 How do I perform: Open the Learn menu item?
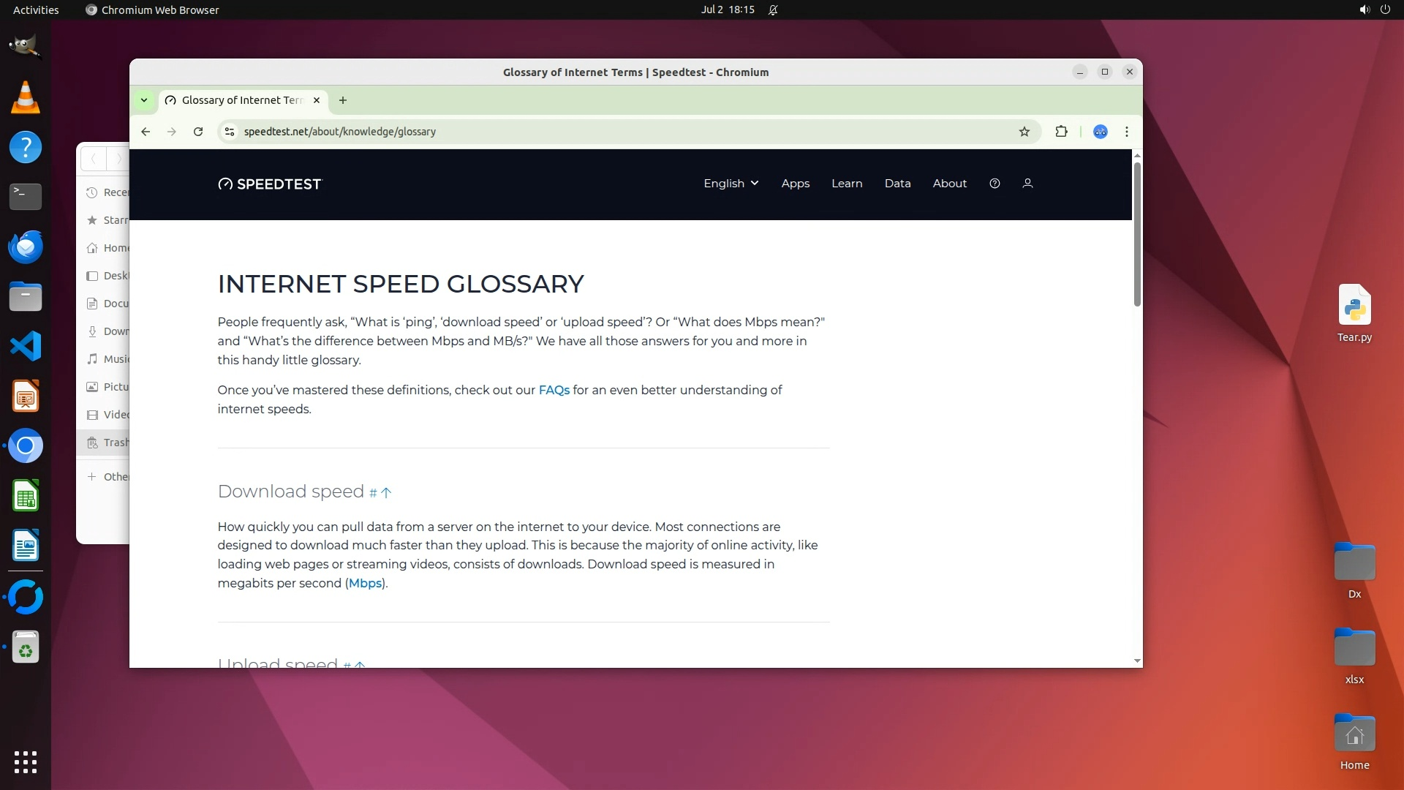point(847,184)
